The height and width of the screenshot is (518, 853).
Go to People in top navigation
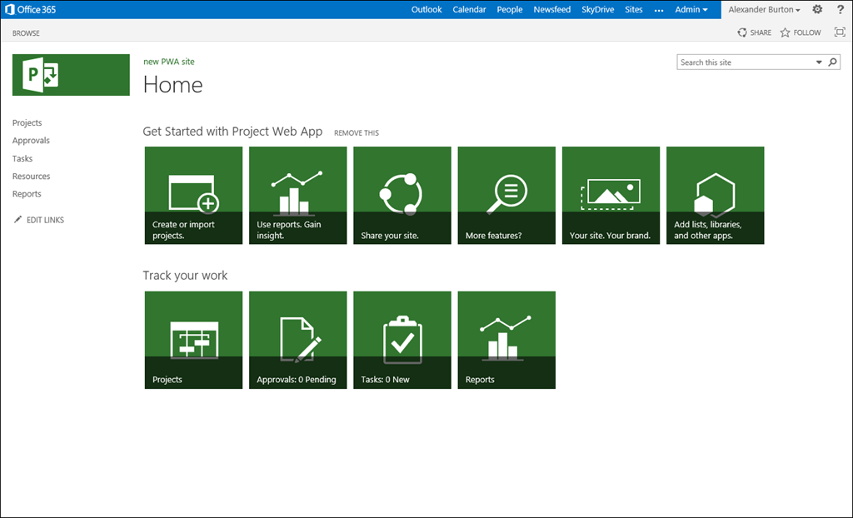click(x=509, y=10)
